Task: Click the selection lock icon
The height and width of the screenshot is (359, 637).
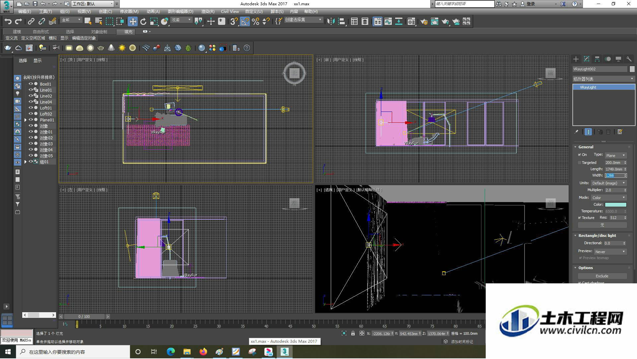Action: (x=353, y=333)
